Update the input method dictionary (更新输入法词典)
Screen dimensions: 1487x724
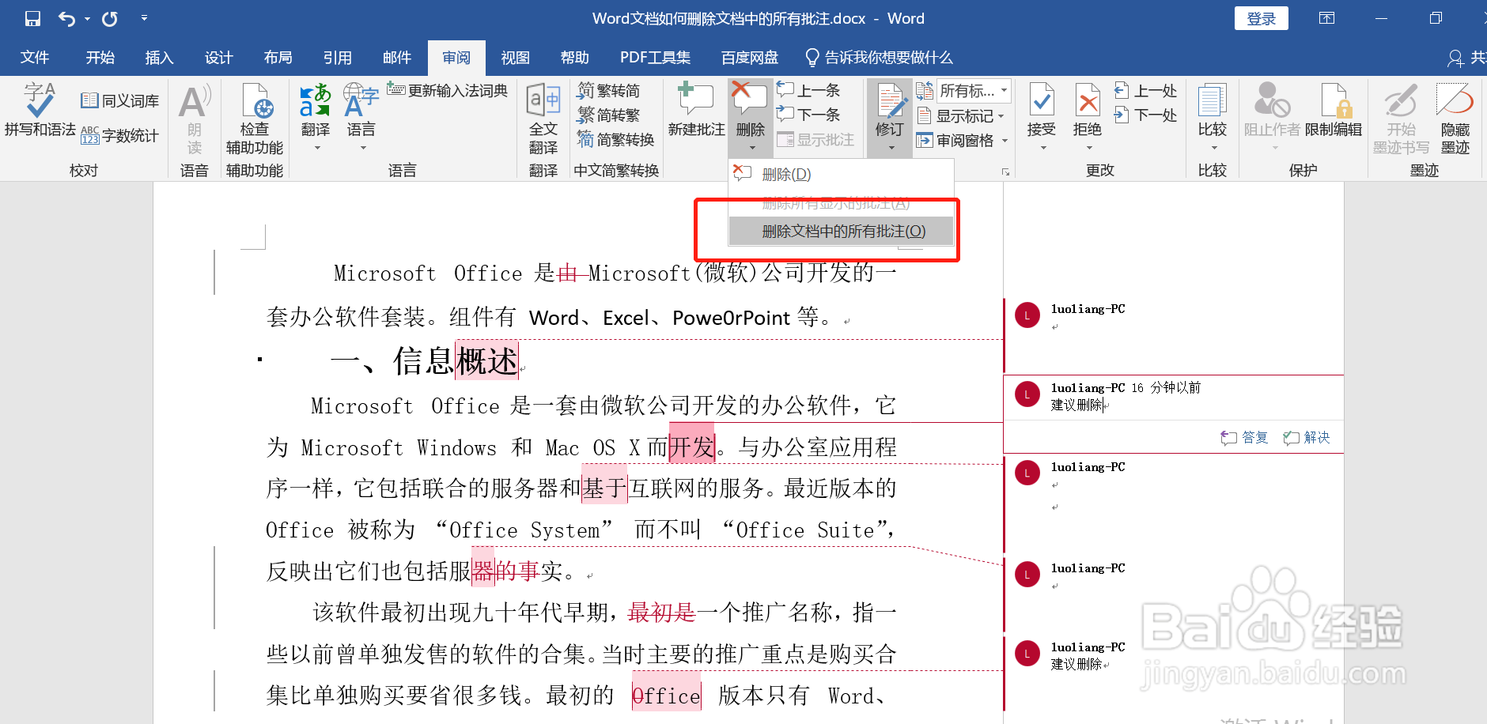(x=448, y=91)
